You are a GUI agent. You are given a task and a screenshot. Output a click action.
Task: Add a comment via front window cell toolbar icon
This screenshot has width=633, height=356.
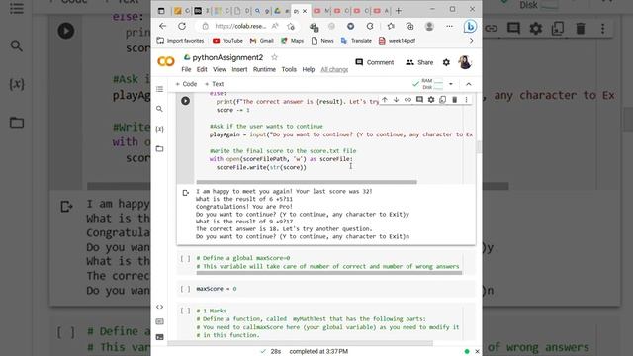pos(419,99)
